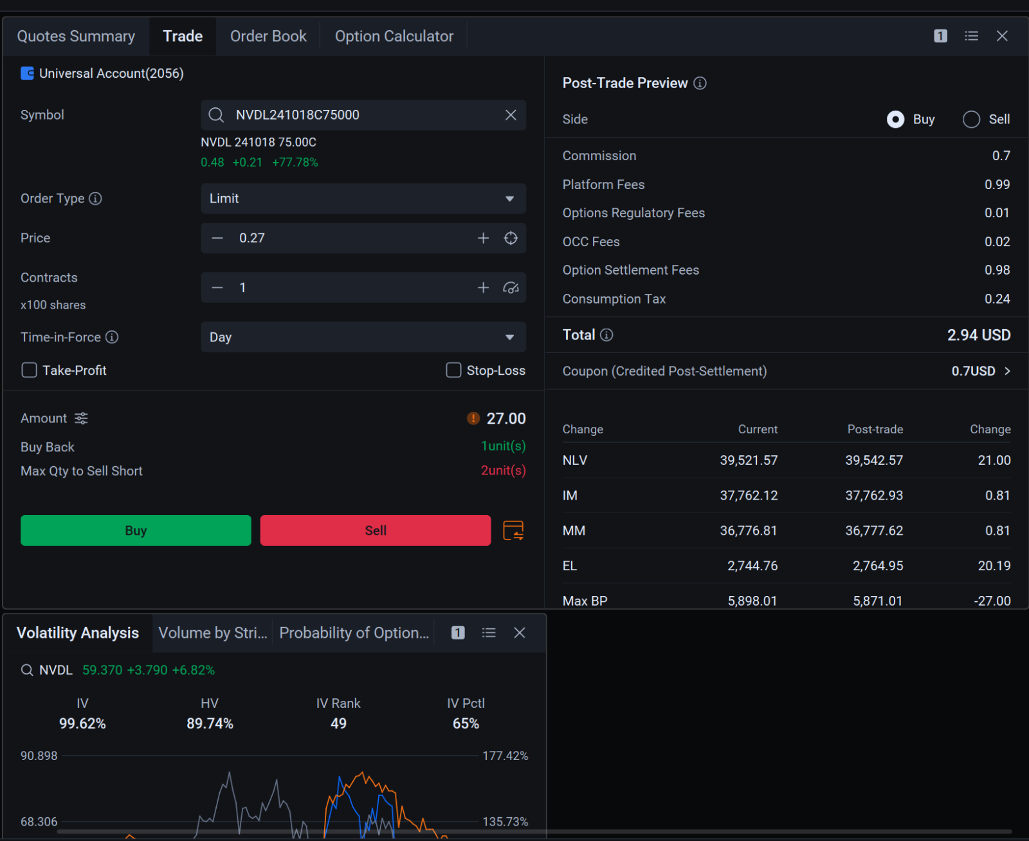Enable the Stop-Loss checkbox

pyautogui.click(x=453, y=370)
